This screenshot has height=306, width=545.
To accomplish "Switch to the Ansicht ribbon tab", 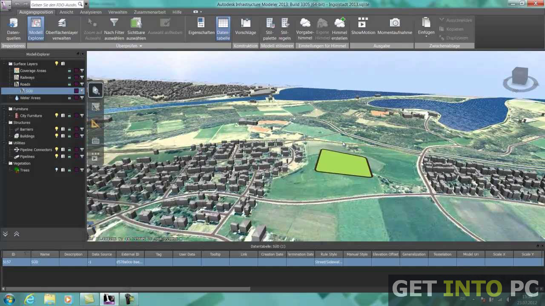I will (66, 12).
